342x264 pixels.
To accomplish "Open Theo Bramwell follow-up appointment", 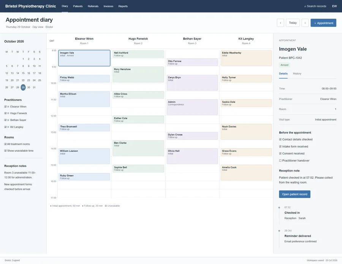I will click(x=84, y=127).
